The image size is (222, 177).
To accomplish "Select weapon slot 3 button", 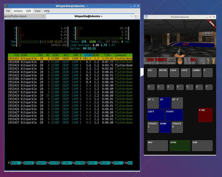I will 170,87.
